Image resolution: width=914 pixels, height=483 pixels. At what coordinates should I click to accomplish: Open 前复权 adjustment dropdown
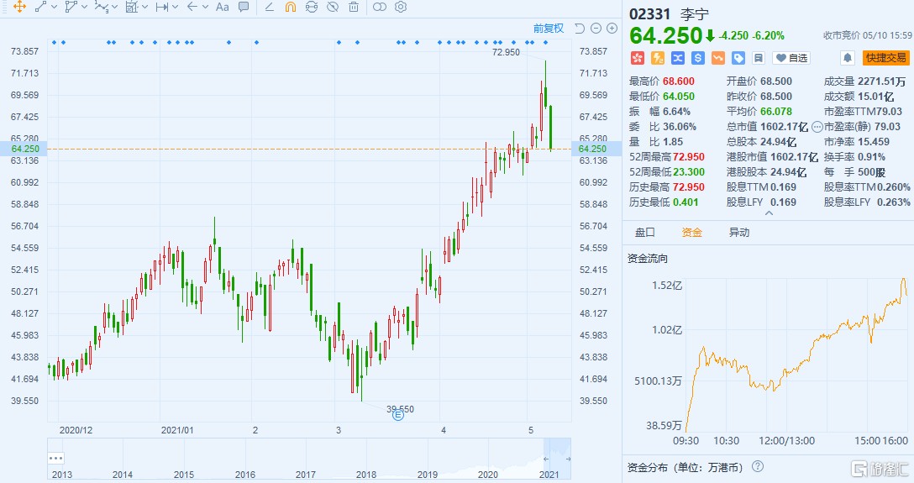click(549, 29)
